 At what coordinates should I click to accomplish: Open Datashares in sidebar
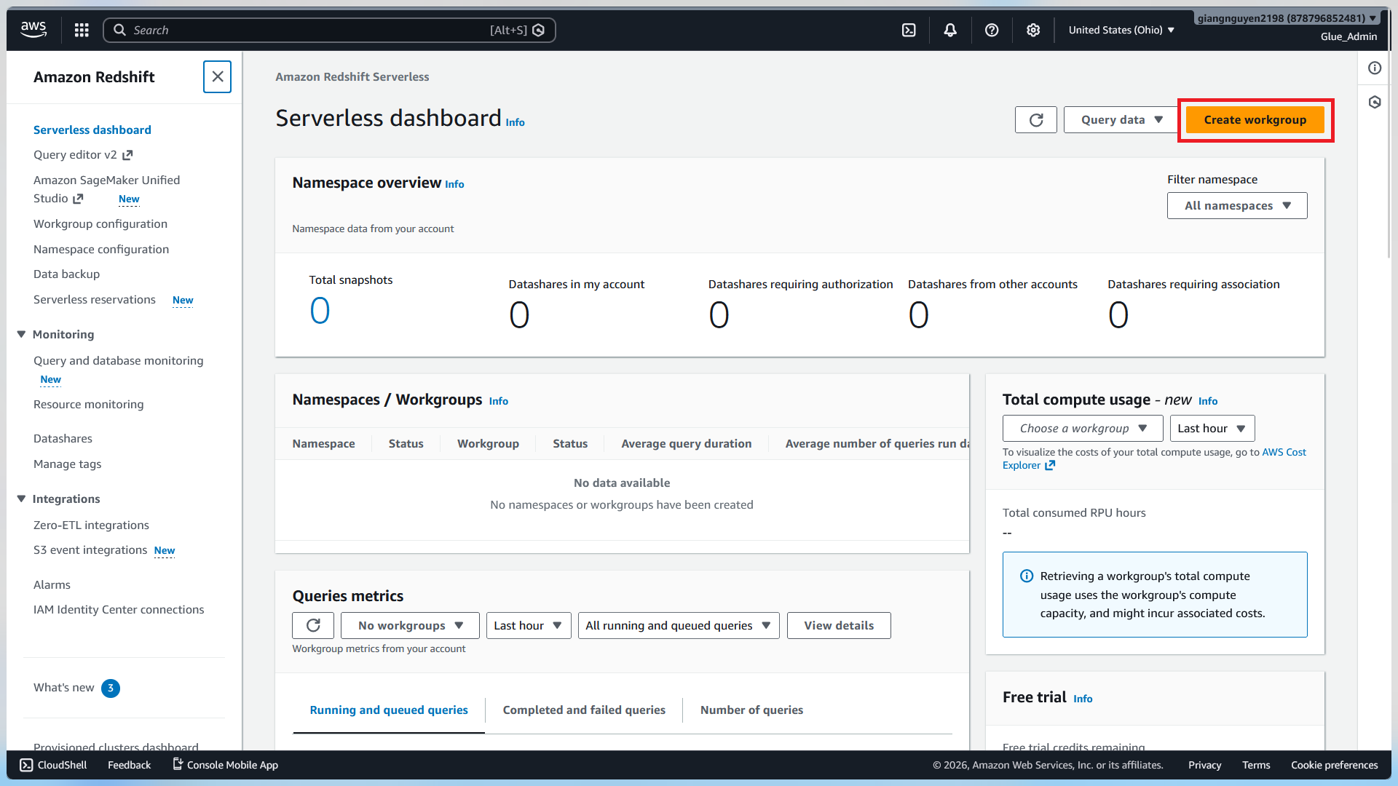[63, 438]
